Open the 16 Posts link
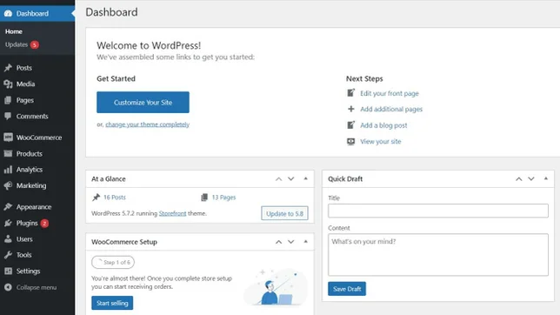The width and height of the screenshot is (560, 315). [115, 198]
